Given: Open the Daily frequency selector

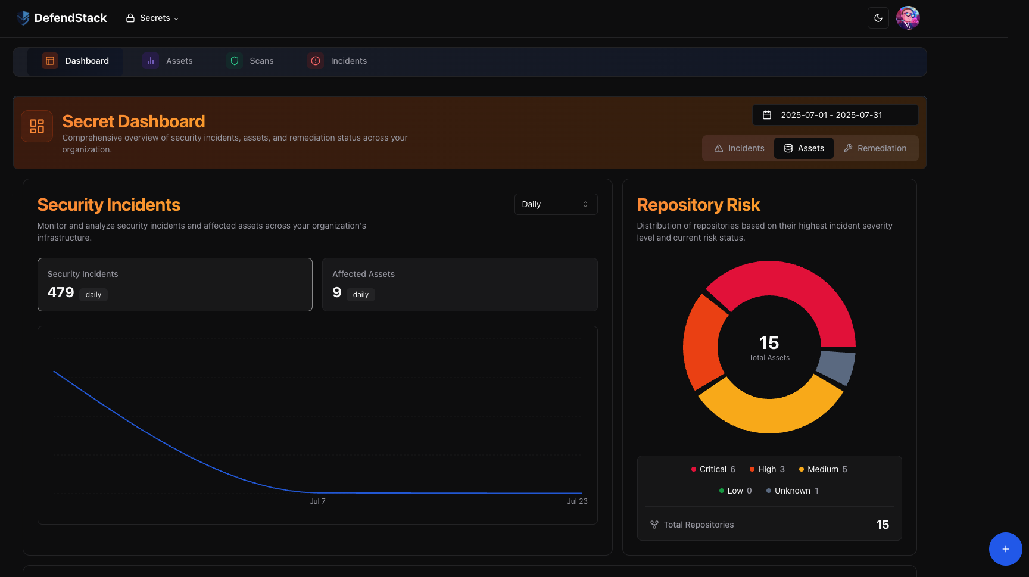Looking at the screenshot, I should pyautogui.click(x=555, y=204).
